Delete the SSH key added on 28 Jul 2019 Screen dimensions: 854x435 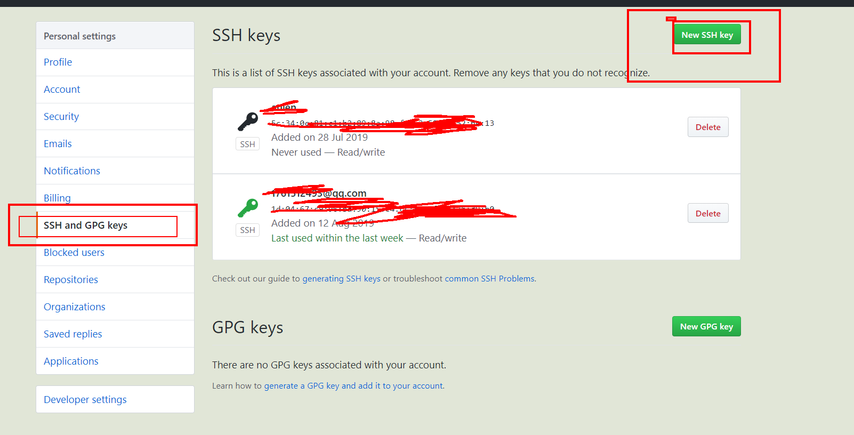(x=707, y=127)
